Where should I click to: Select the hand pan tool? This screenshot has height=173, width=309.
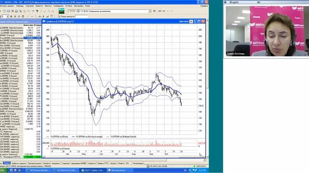pos(23,16)
